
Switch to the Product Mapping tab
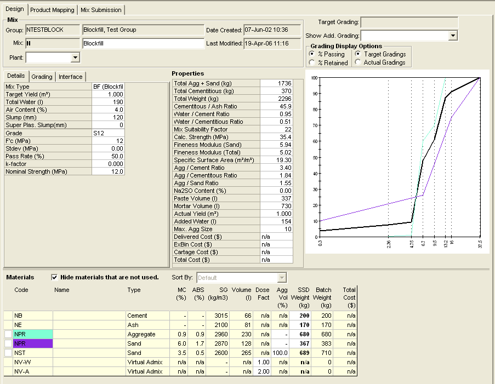point(52,10)
